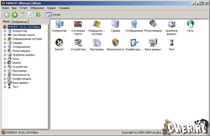Image resolution: width=210 pixels, height=136 pixels.
Task: Open the Файл menu
Action: [6, 8]
